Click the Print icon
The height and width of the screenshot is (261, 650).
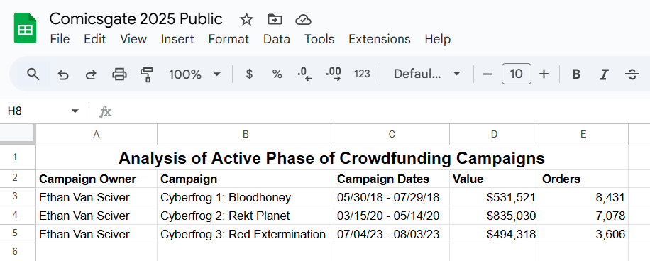(119, 74)
